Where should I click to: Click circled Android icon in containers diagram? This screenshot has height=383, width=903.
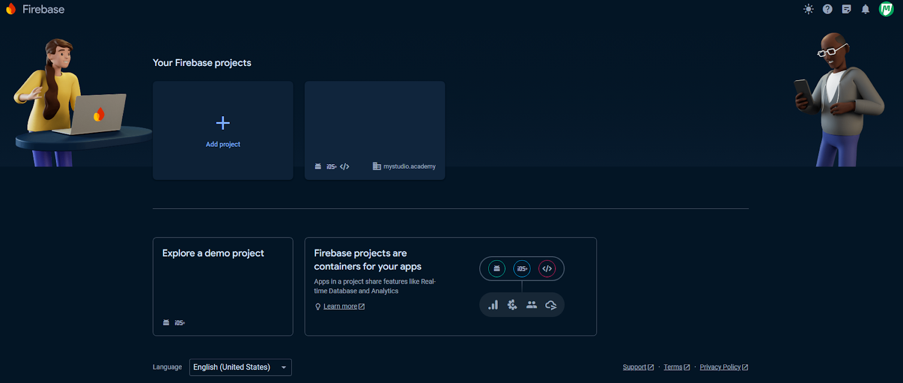(497, 268)
